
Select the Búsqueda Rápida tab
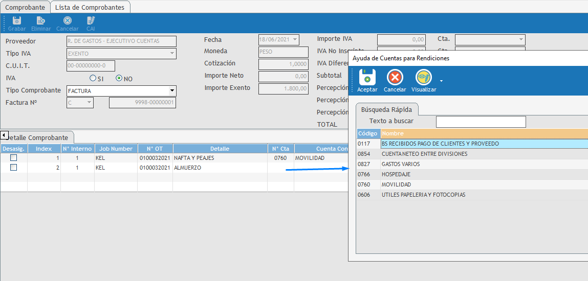pyautogui.click(x=387, y=109)
